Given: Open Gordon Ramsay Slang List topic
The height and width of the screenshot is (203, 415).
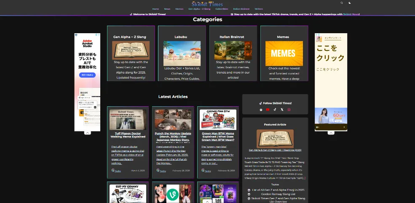Looking at the screenshot, I should pos(278,194).
